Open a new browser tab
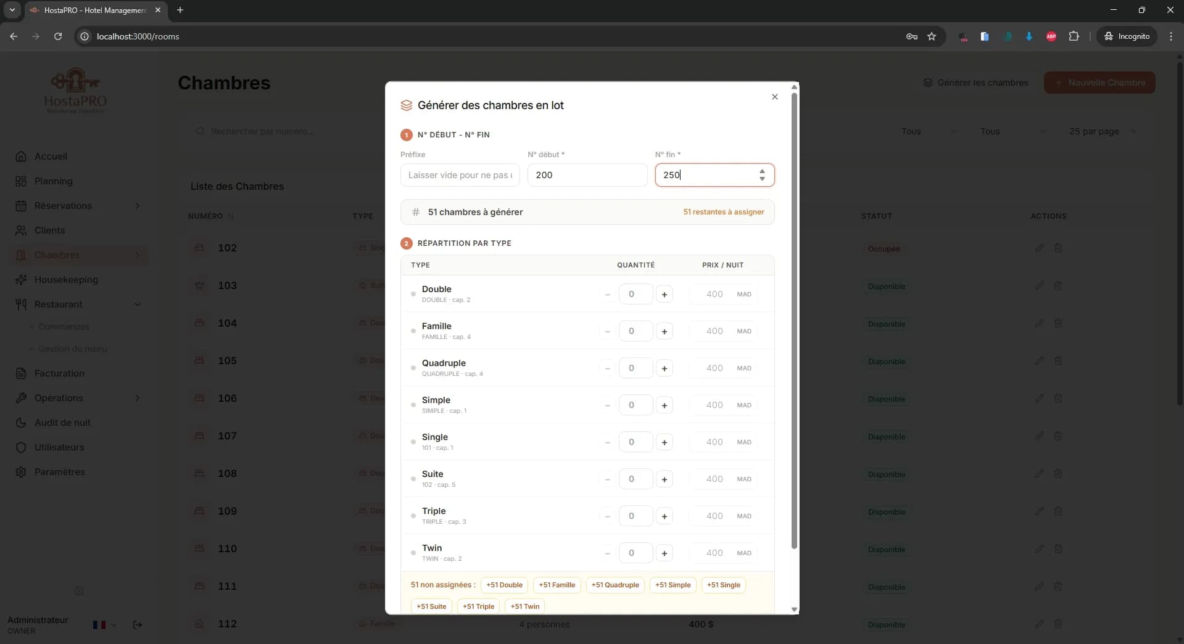1184x644 pixels. coord(180,10)
